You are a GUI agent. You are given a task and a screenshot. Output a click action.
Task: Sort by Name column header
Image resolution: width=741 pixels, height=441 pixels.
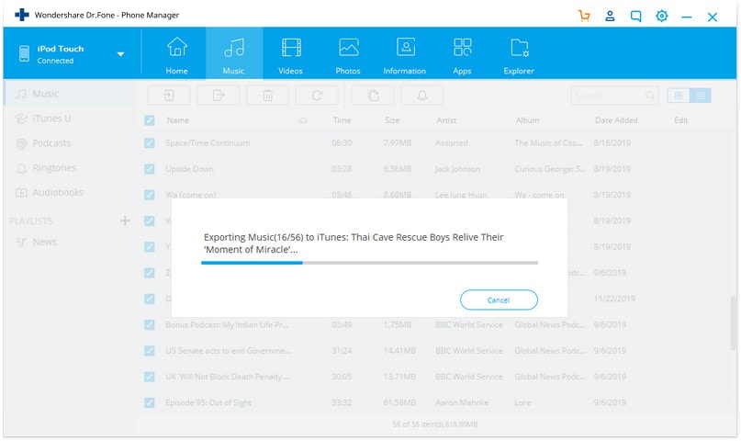(178, 120)
